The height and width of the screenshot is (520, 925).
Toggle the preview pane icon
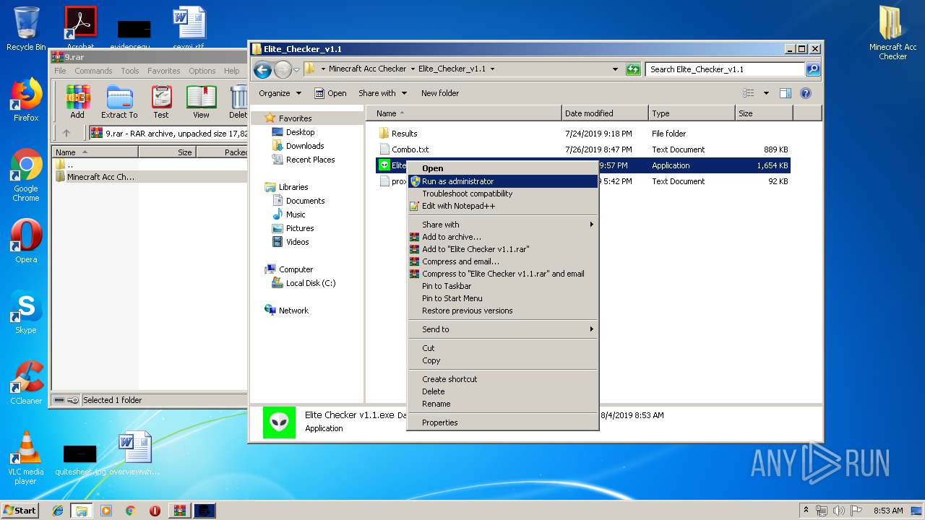pos(786,93)
